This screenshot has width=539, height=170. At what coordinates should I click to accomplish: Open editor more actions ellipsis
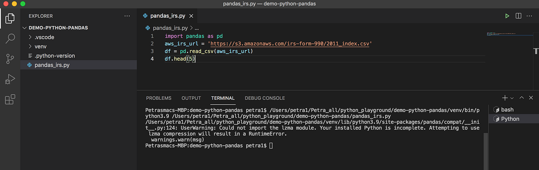pos(530,16)
